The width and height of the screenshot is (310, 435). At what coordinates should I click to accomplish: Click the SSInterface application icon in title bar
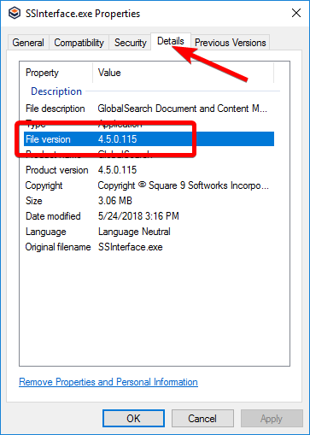(x=15, y=13)
